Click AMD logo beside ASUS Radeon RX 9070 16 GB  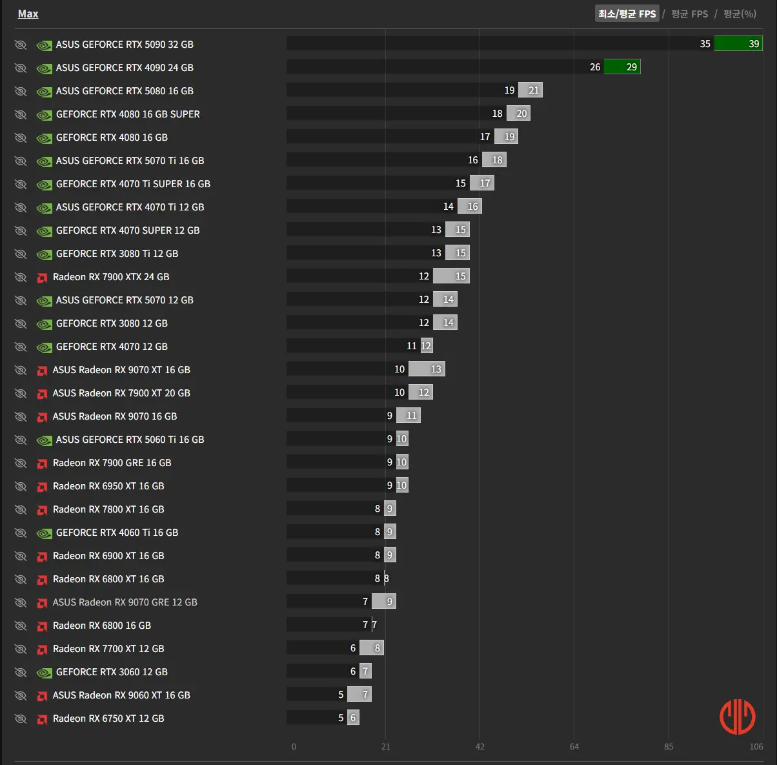42,417
